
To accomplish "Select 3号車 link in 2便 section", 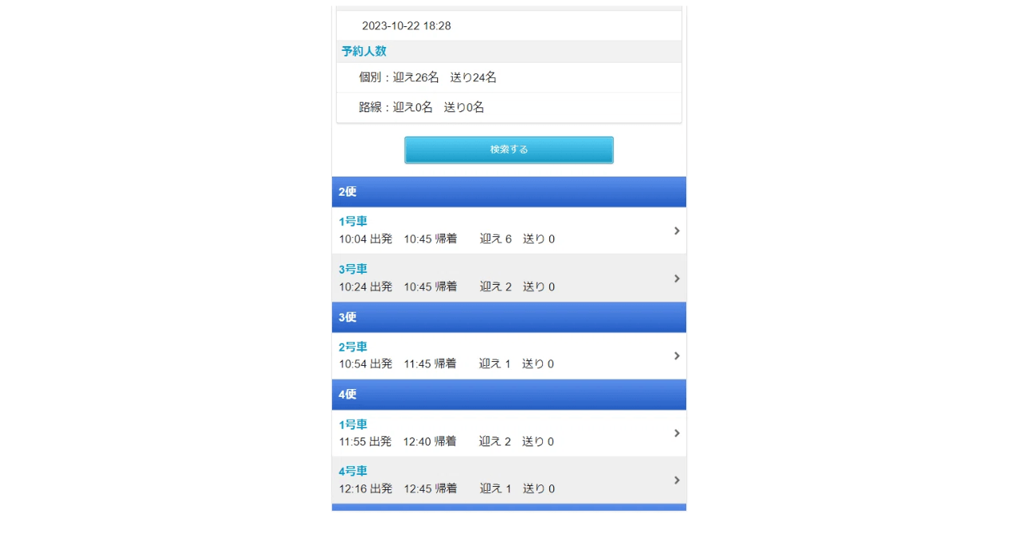I will tap(353, 270).
